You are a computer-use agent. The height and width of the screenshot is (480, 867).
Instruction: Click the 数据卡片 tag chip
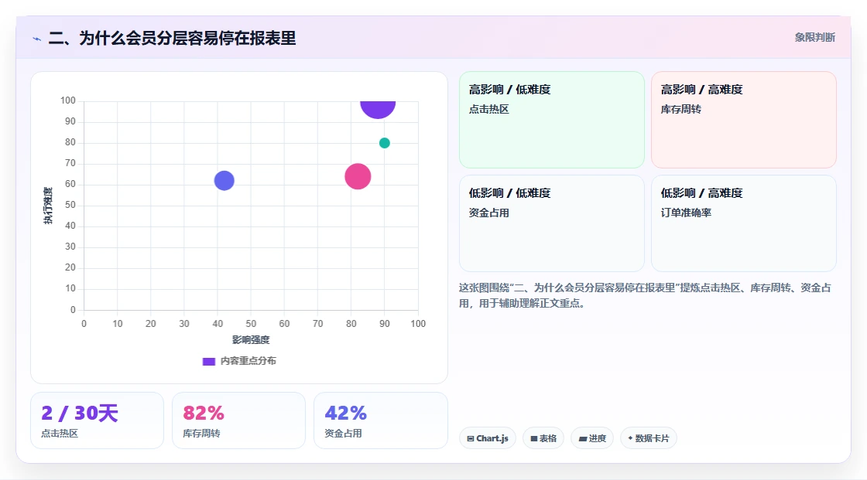(x=649, y=438)
